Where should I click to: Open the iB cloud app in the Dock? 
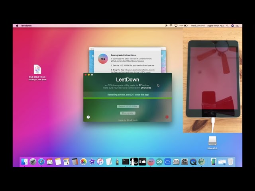point(143,162)
